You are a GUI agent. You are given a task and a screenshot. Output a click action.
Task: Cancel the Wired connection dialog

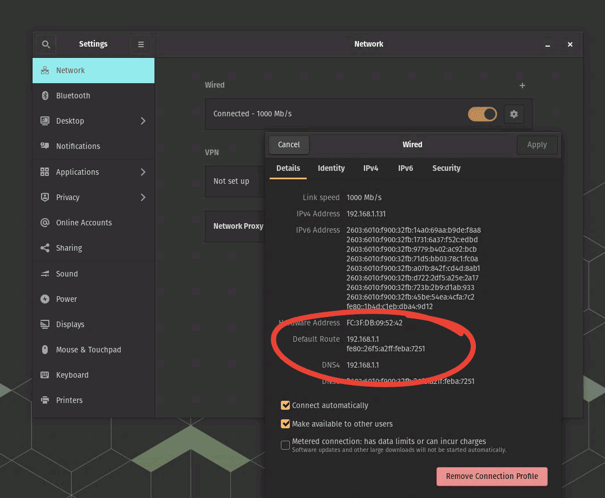pyautogui.click(x=288, y=144)
